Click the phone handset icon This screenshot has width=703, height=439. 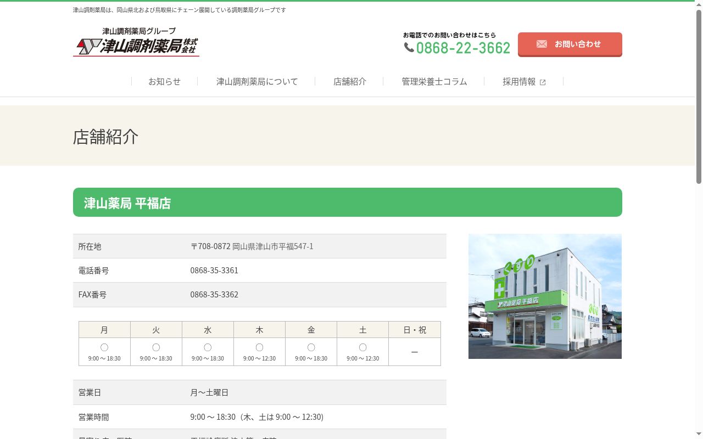(x=409, y=48)
